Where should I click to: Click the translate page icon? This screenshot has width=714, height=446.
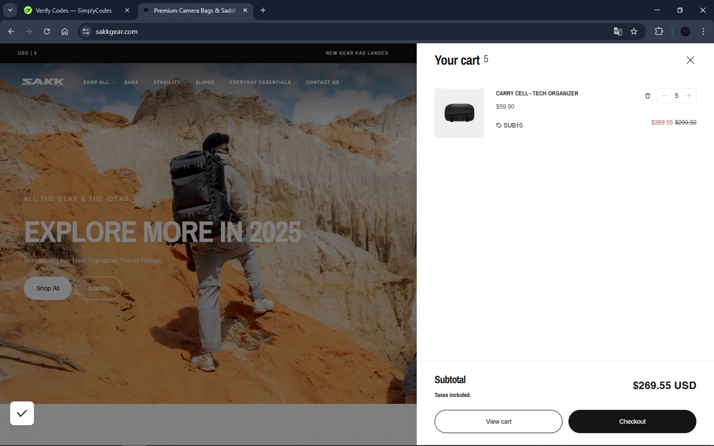tap(618, 31)
